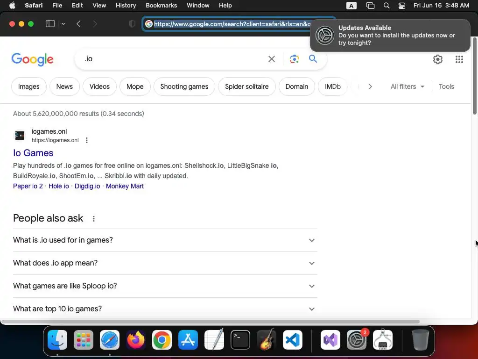This screenshot has width=478, height=359.
Task: Open the Google apps grid
Action: 459,59
